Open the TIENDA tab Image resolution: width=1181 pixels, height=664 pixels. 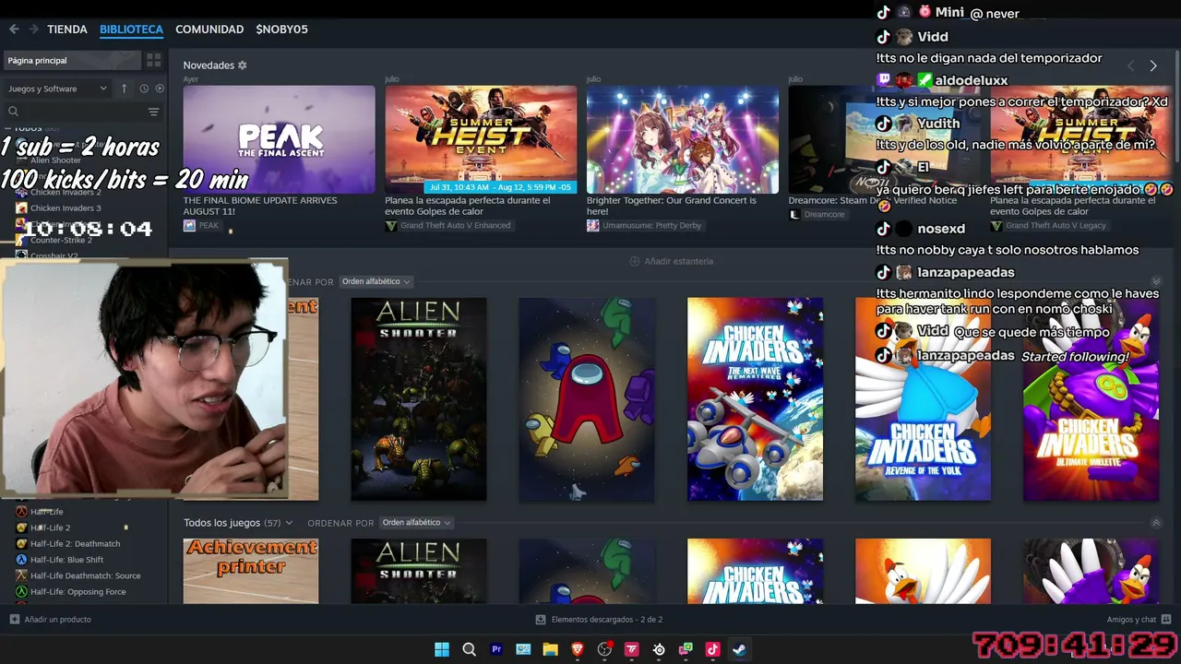click(67, 30)
